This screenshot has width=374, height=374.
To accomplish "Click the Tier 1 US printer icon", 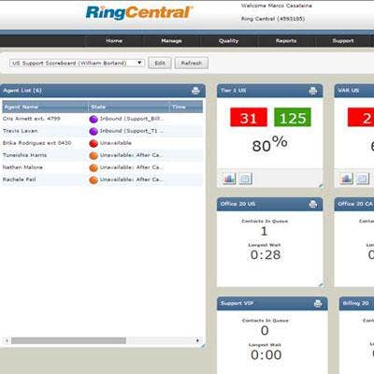I will point(313,91).
